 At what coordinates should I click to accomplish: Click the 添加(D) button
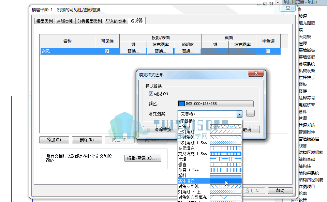pos(54,140)
